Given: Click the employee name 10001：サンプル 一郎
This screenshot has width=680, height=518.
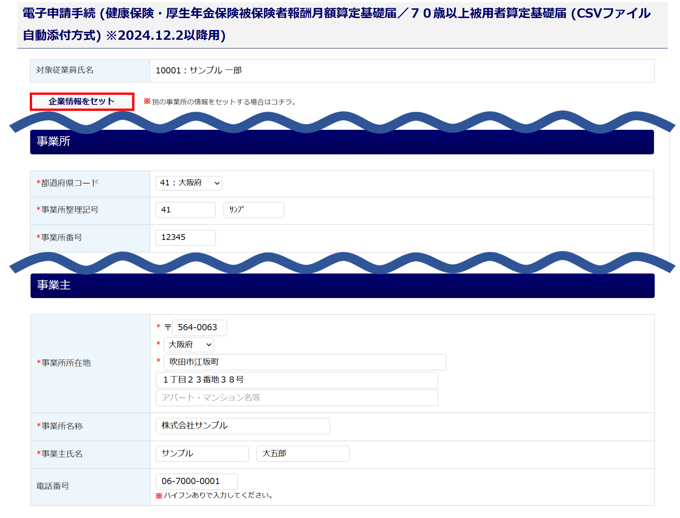Looking at the screenshot, I should point(199,71).
